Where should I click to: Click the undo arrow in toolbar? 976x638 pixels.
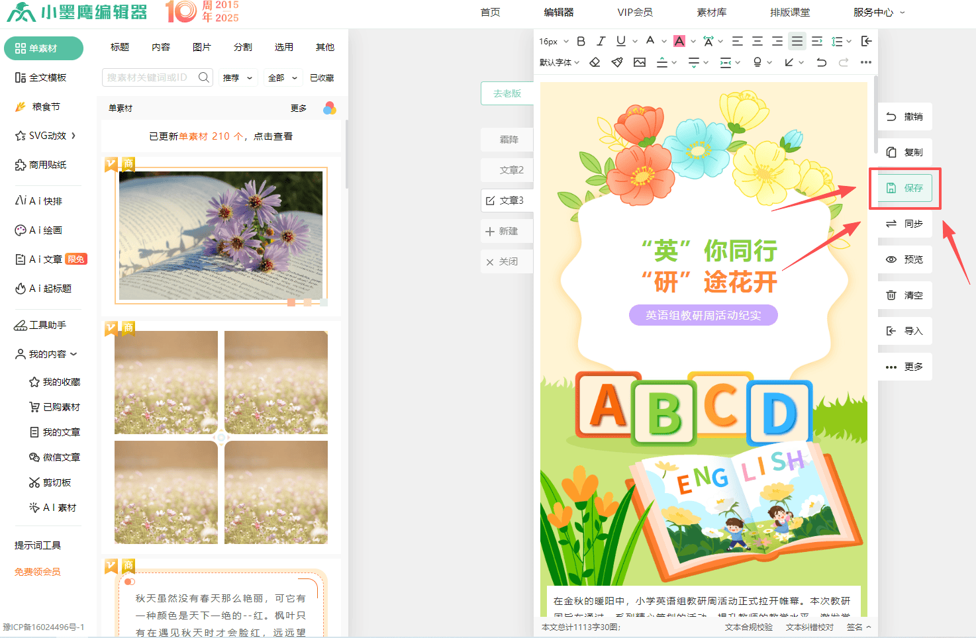[x=821, y=62]
